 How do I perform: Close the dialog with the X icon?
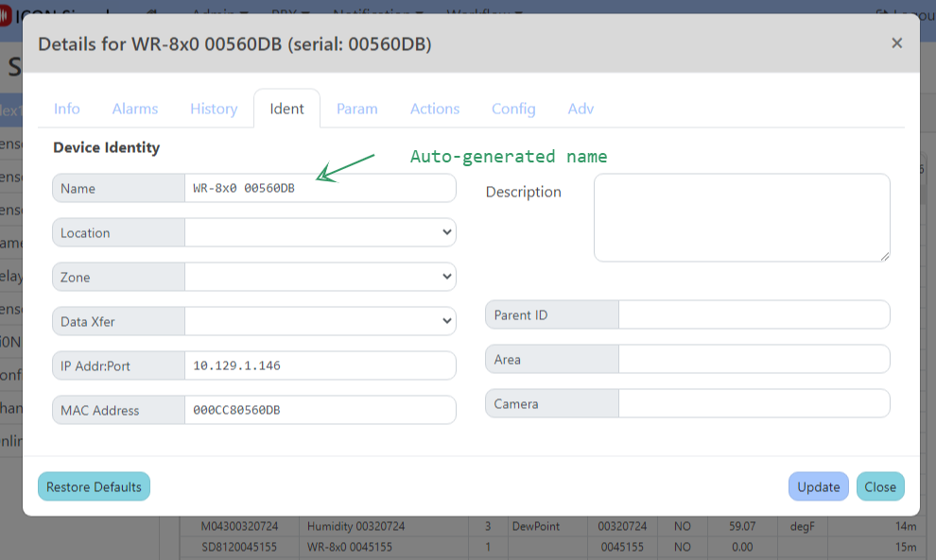(896, 42)
